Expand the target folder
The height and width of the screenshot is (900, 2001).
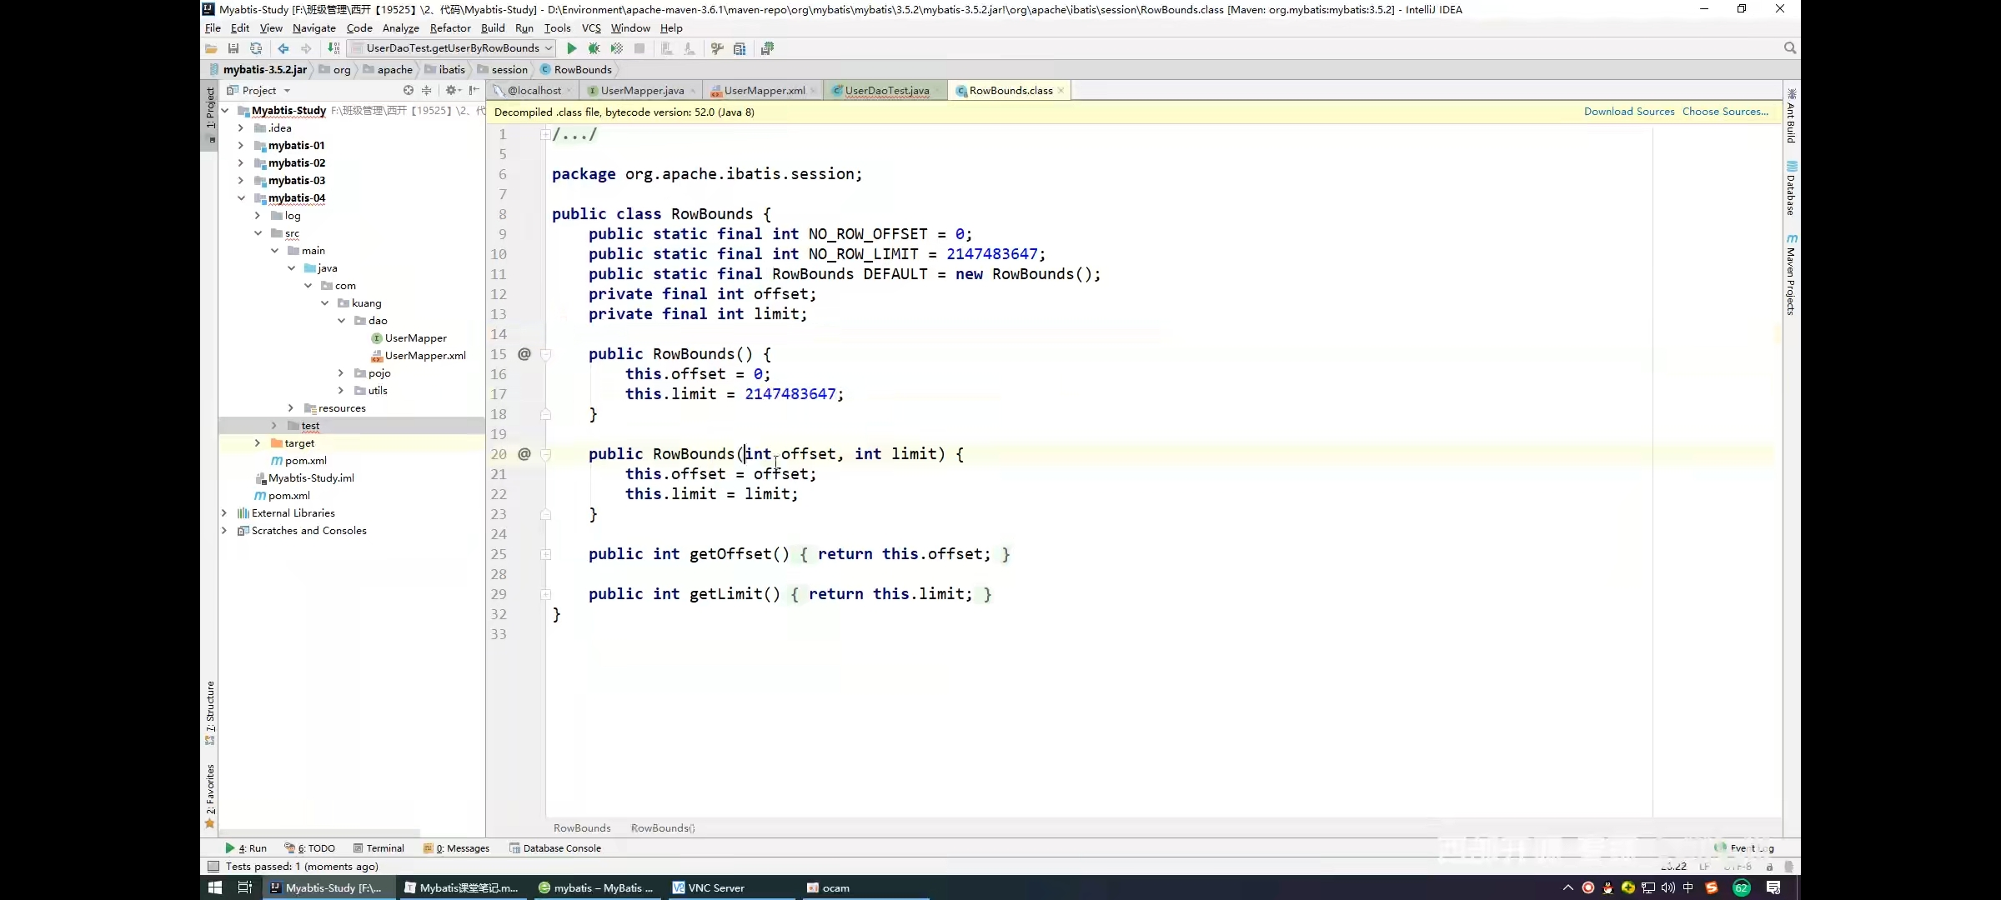pos(258,443)
